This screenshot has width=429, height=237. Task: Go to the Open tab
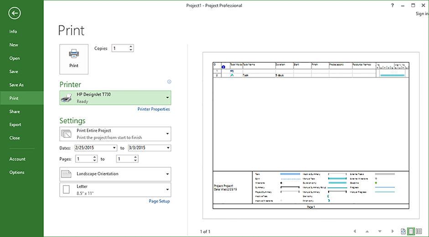pyautogui.click(x=15, y=58)
